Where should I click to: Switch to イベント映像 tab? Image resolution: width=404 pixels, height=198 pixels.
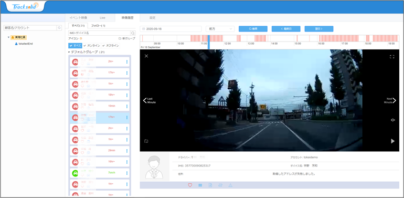click(x=78, y=18)
